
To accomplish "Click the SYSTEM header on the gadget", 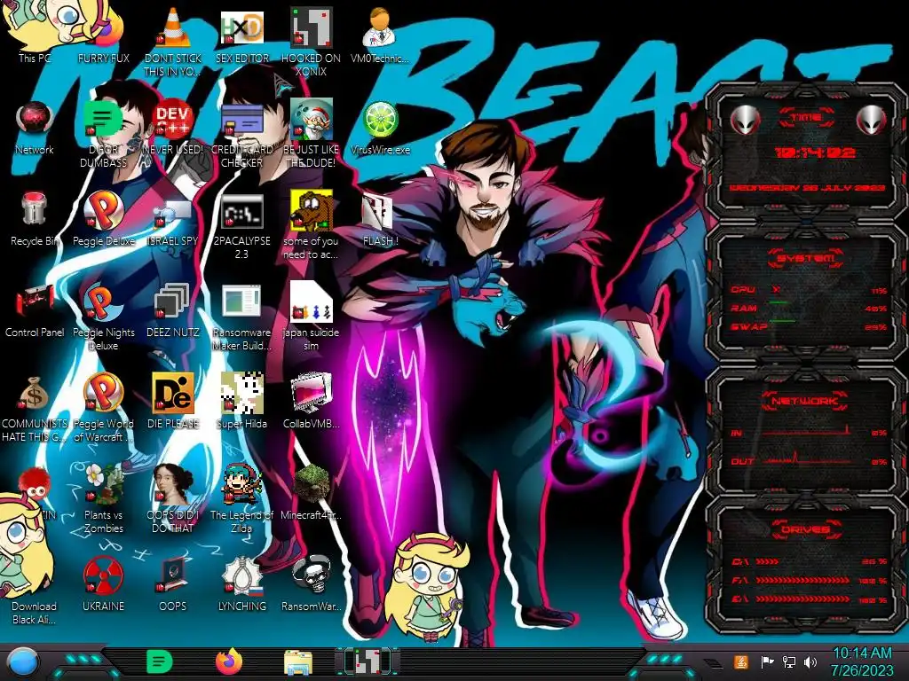I will tap(806, 258).
